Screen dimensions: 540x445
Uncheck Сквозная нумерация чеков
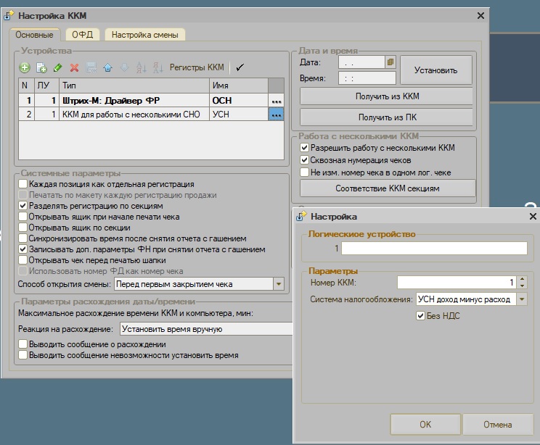click(x=305, y=160)
